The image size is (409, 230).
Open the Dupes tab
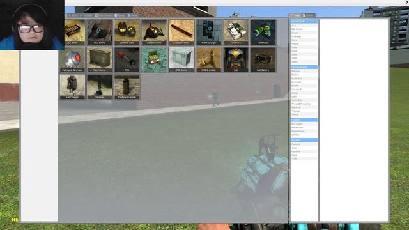(x=120, y=15)
